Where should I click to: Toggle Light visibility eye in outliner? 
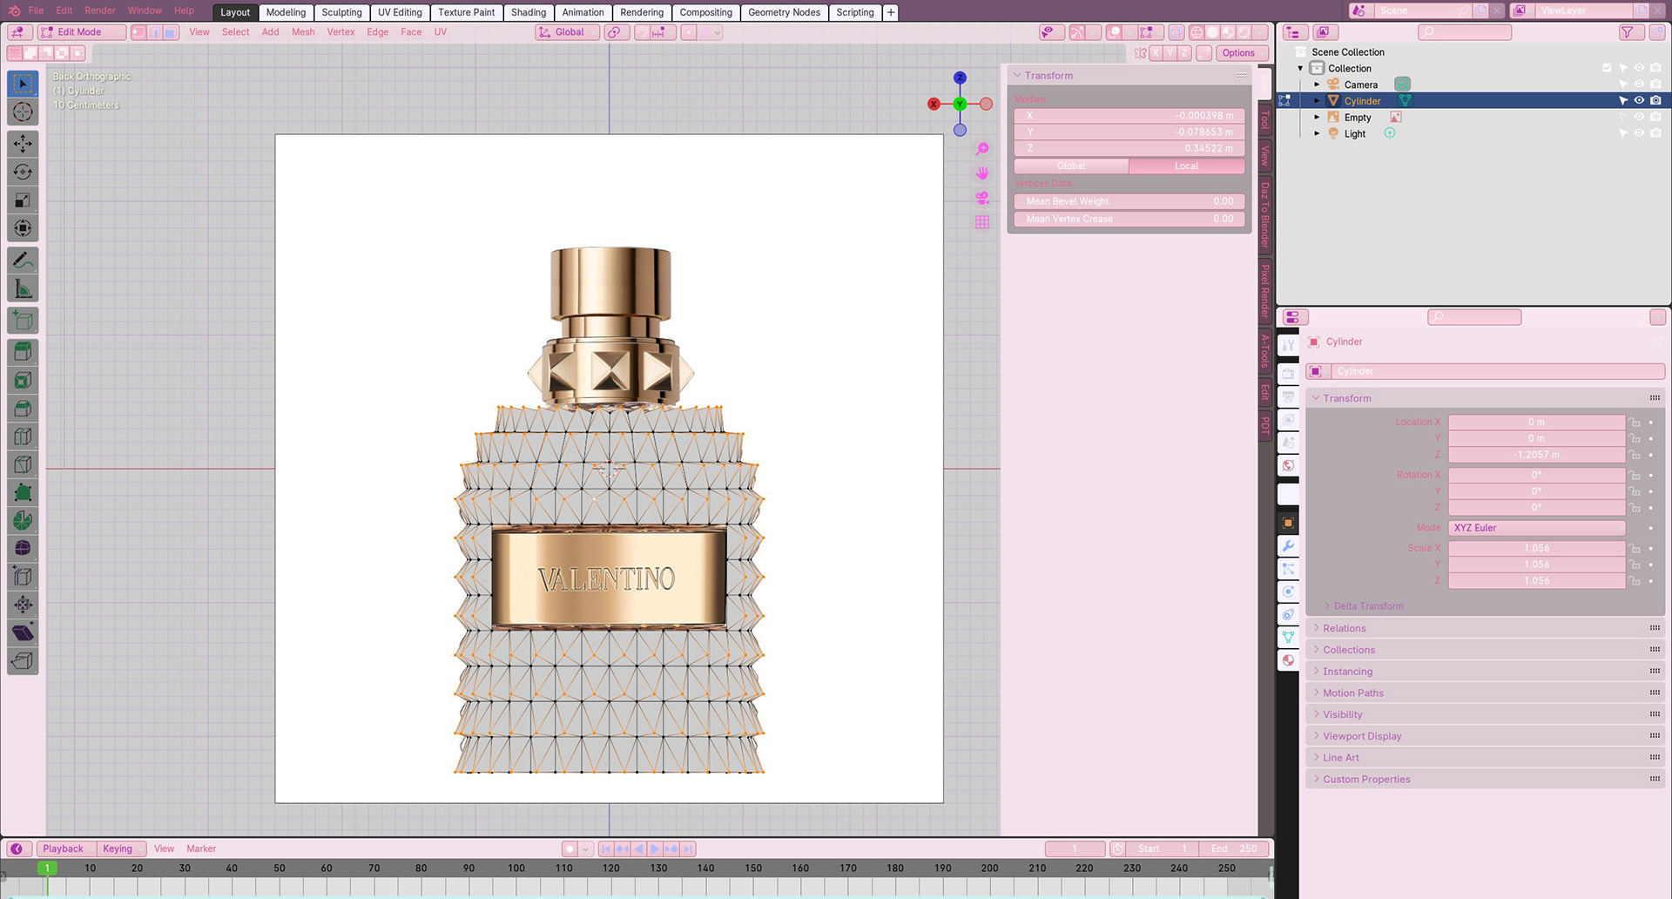[1639, 133]
